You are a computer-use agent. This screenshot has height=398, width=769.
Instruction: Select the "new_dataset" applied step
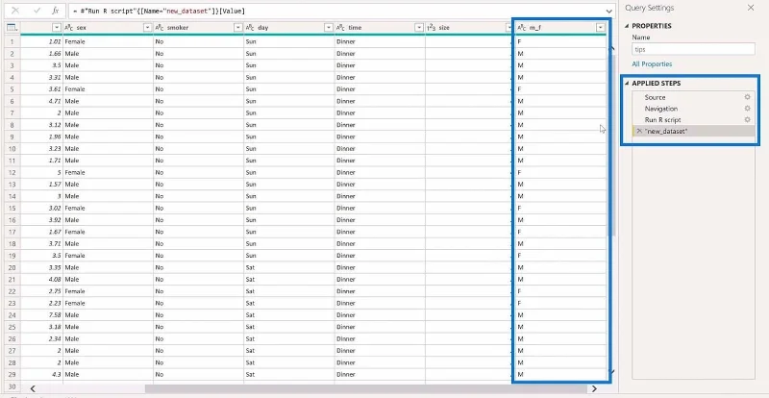coord(693,131)
